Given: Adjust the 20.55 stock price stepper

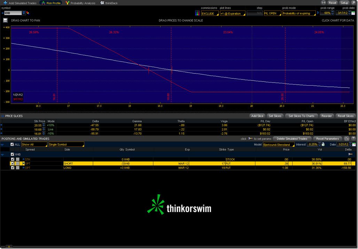Looking at the screenshot, I should tap(44, 125).
